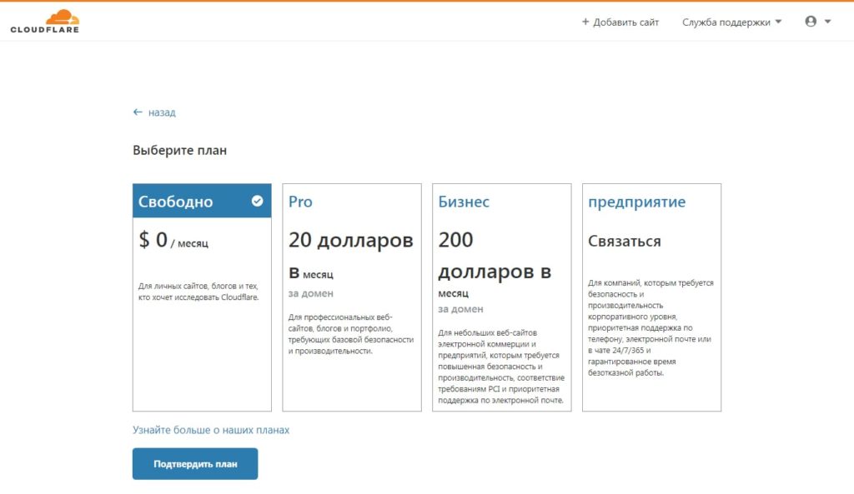Click the plus icon beside Добавить сайт

click(x=585, y=22)
